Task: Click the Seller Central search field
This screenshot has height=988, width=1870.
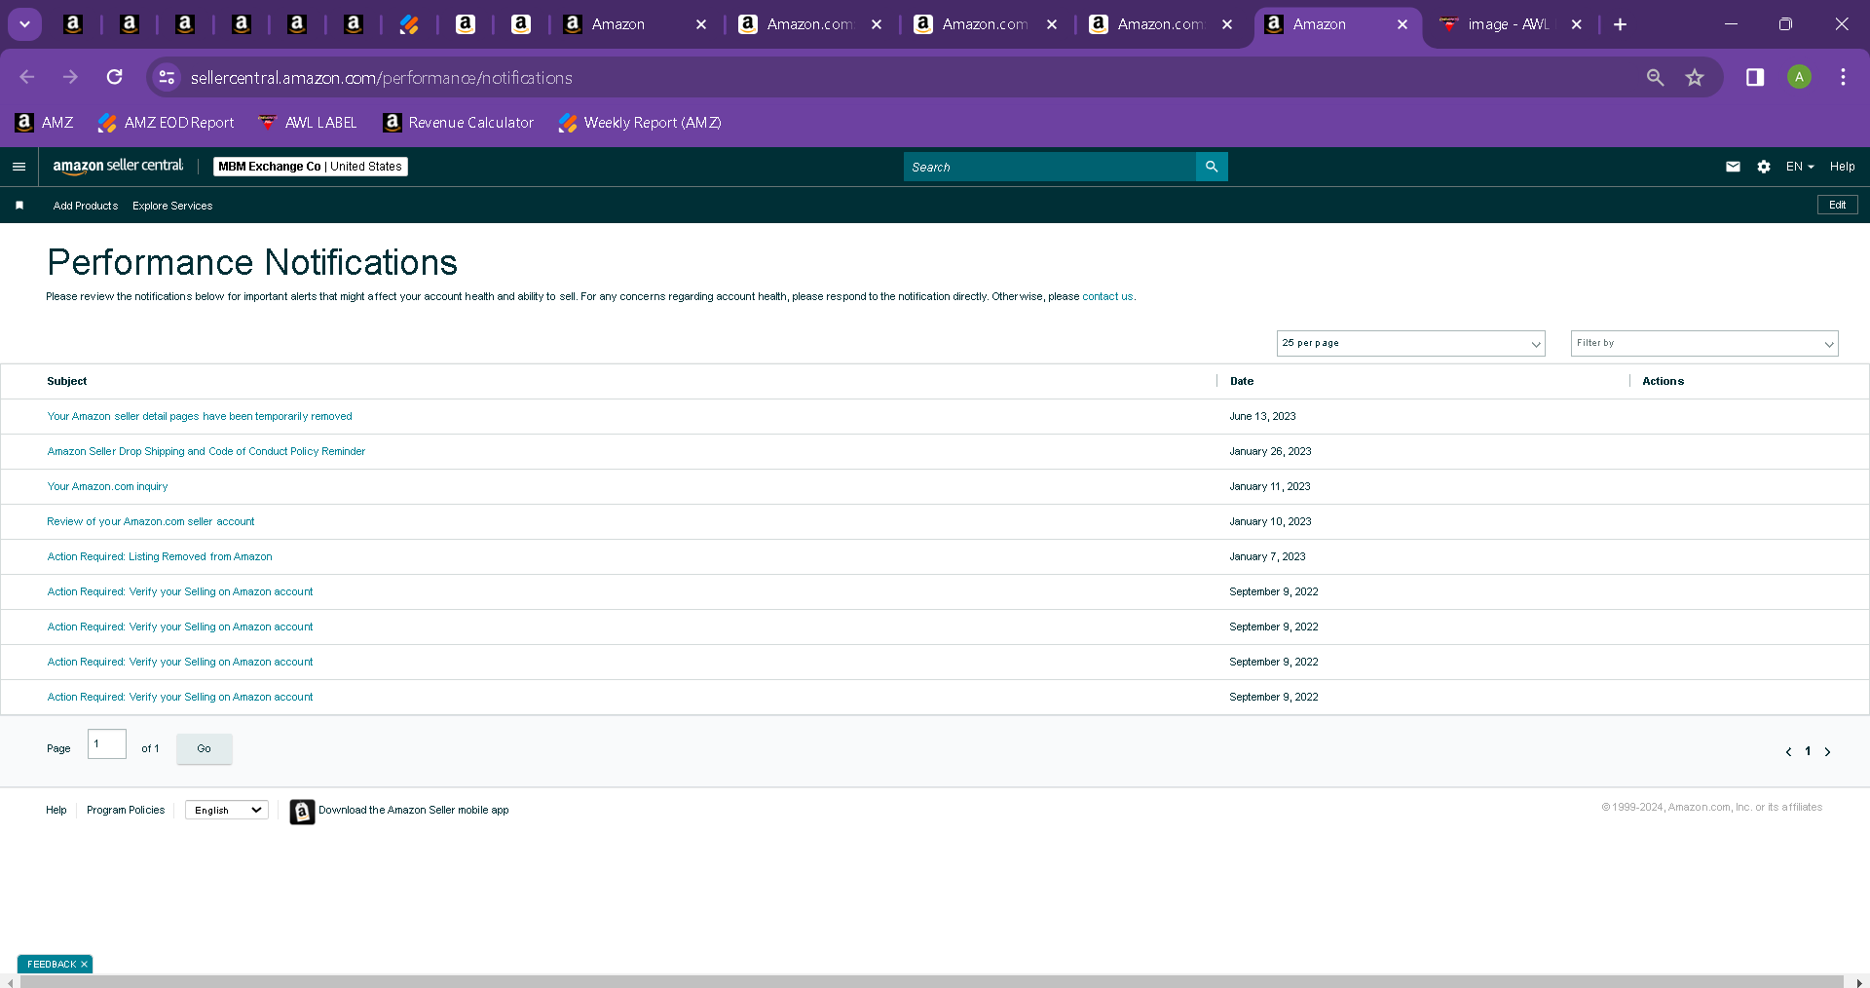Action: tap(1049, 167)
